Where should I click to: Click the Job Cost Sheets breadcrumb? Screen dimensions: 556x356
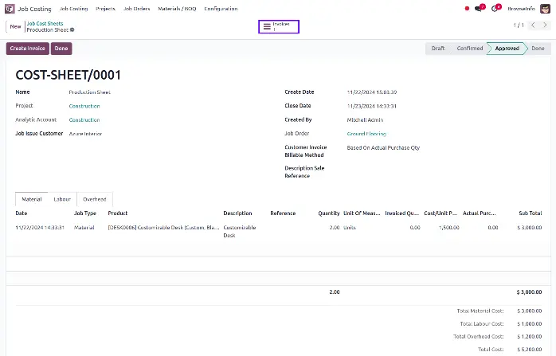(45, 23)
